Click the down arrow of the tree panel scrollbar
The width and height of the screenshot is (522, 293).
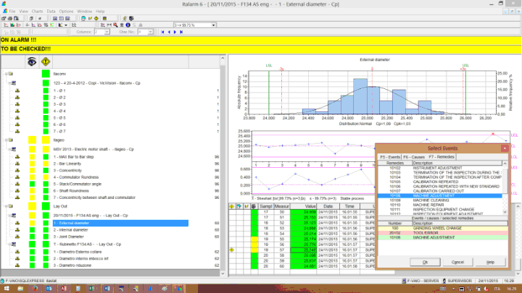click(x=223, y=273)
